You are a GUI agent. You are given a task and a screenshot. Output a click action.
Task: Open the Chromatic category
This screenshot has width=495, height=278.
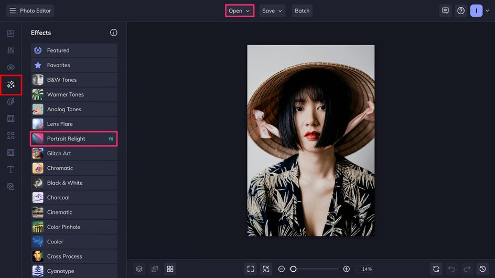click(74, 168)
